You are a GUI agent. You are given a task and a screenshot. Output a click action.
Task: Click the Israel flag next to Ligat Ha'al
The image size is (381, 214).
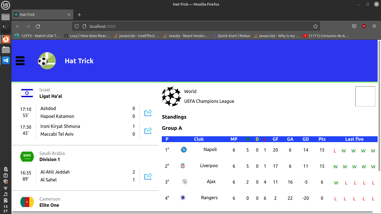click(x=27, y=93)
